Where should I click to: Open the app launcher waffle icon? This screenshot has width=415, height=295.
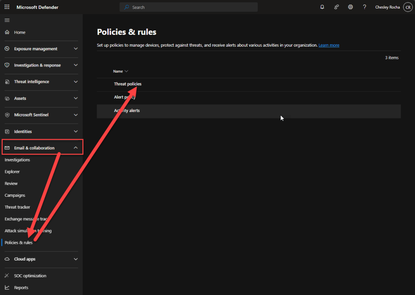(x=7, y=7)
